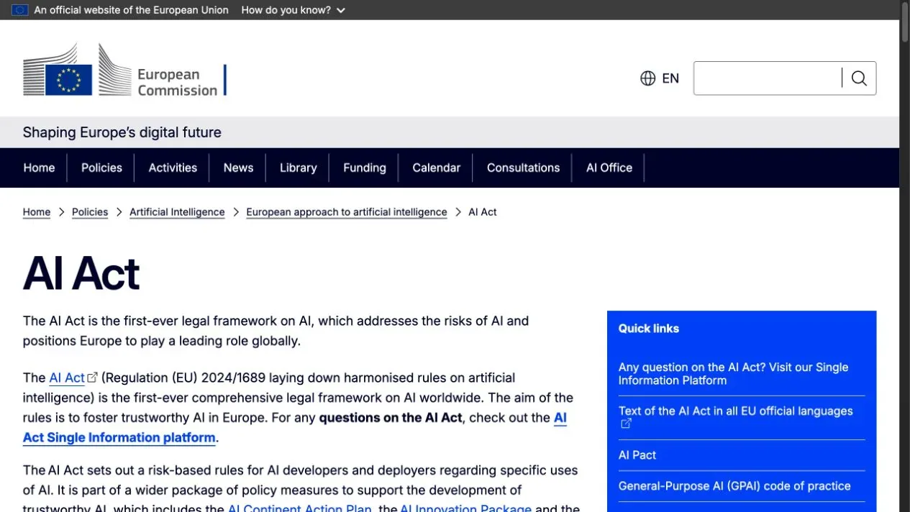Click into the site search field

pos(768,78)
